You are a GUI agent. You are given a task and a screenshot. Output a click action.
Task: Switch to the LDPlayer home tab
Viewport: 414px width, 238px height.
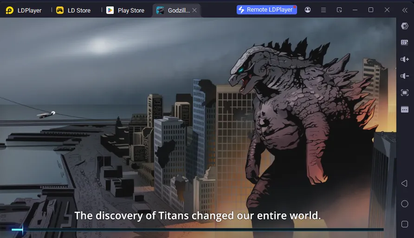tap(24, 10)
